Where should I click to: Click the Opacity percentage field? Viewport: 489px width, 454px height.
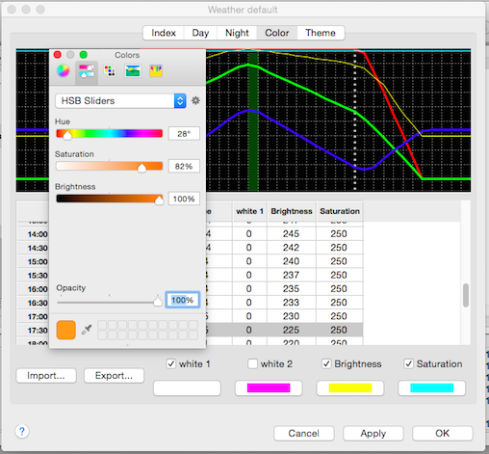coord(183,300)
